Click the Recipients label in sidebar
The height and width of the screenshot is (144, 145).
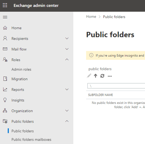(20, 39)
